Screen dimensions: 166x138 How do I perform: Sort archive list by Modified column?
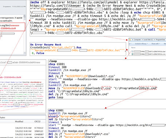pos(19,121)
